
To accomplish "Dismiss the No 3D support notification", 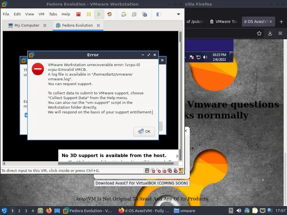I will 177,156.
